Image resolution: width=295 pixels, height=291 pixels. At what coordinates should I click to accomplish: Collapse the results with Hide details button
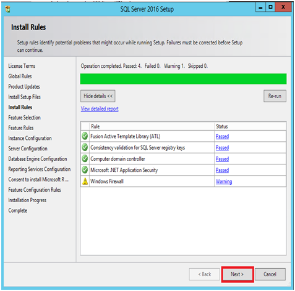pos(98,96)
